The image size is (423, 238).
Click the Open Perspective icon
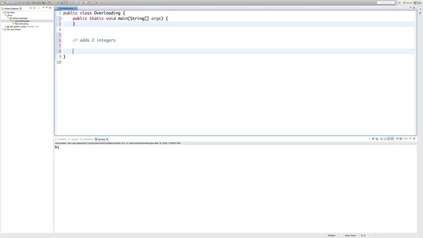coord(399,3)
